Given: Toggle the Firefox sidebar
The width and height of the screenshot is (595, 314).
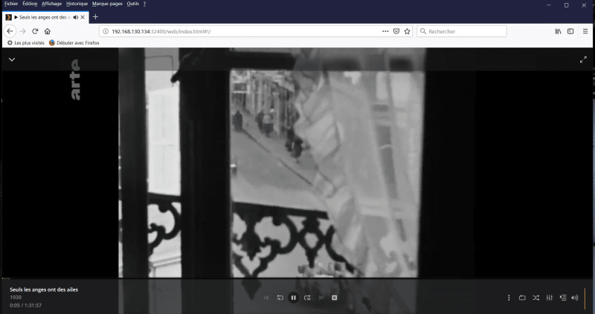Looking at the screenshot, I should 570,31.
